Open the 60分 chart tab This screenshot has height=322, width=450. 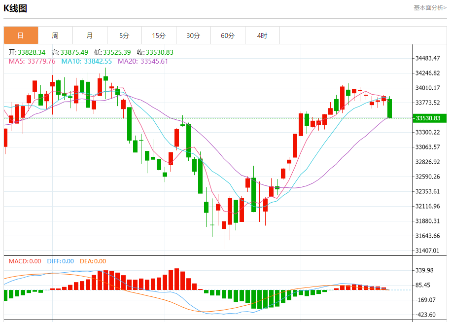(228, 36)
